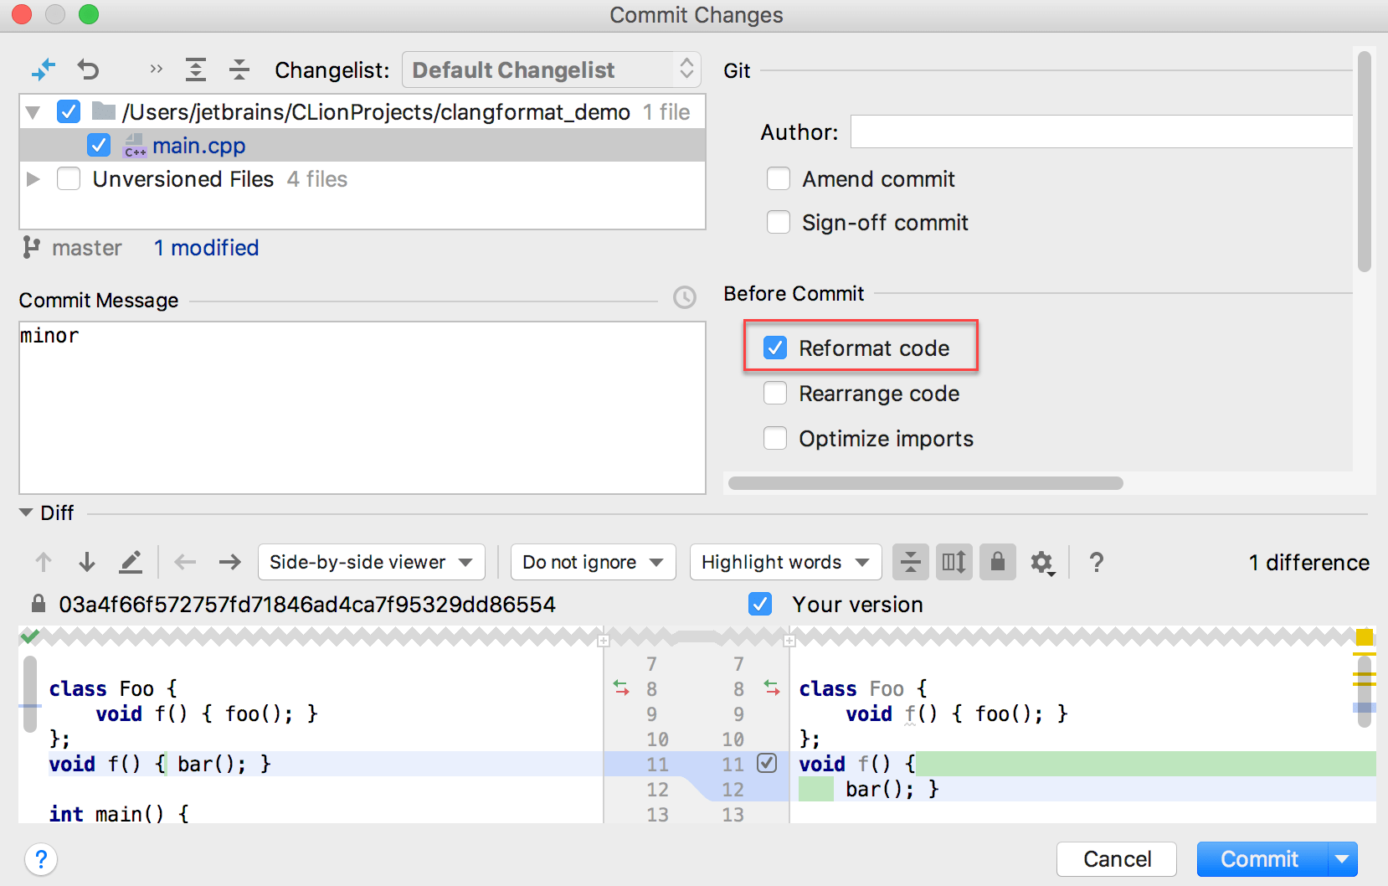Screen dimensions: 1388x886
Task: Enable the Amend commit checkbox
Action: 779,178
